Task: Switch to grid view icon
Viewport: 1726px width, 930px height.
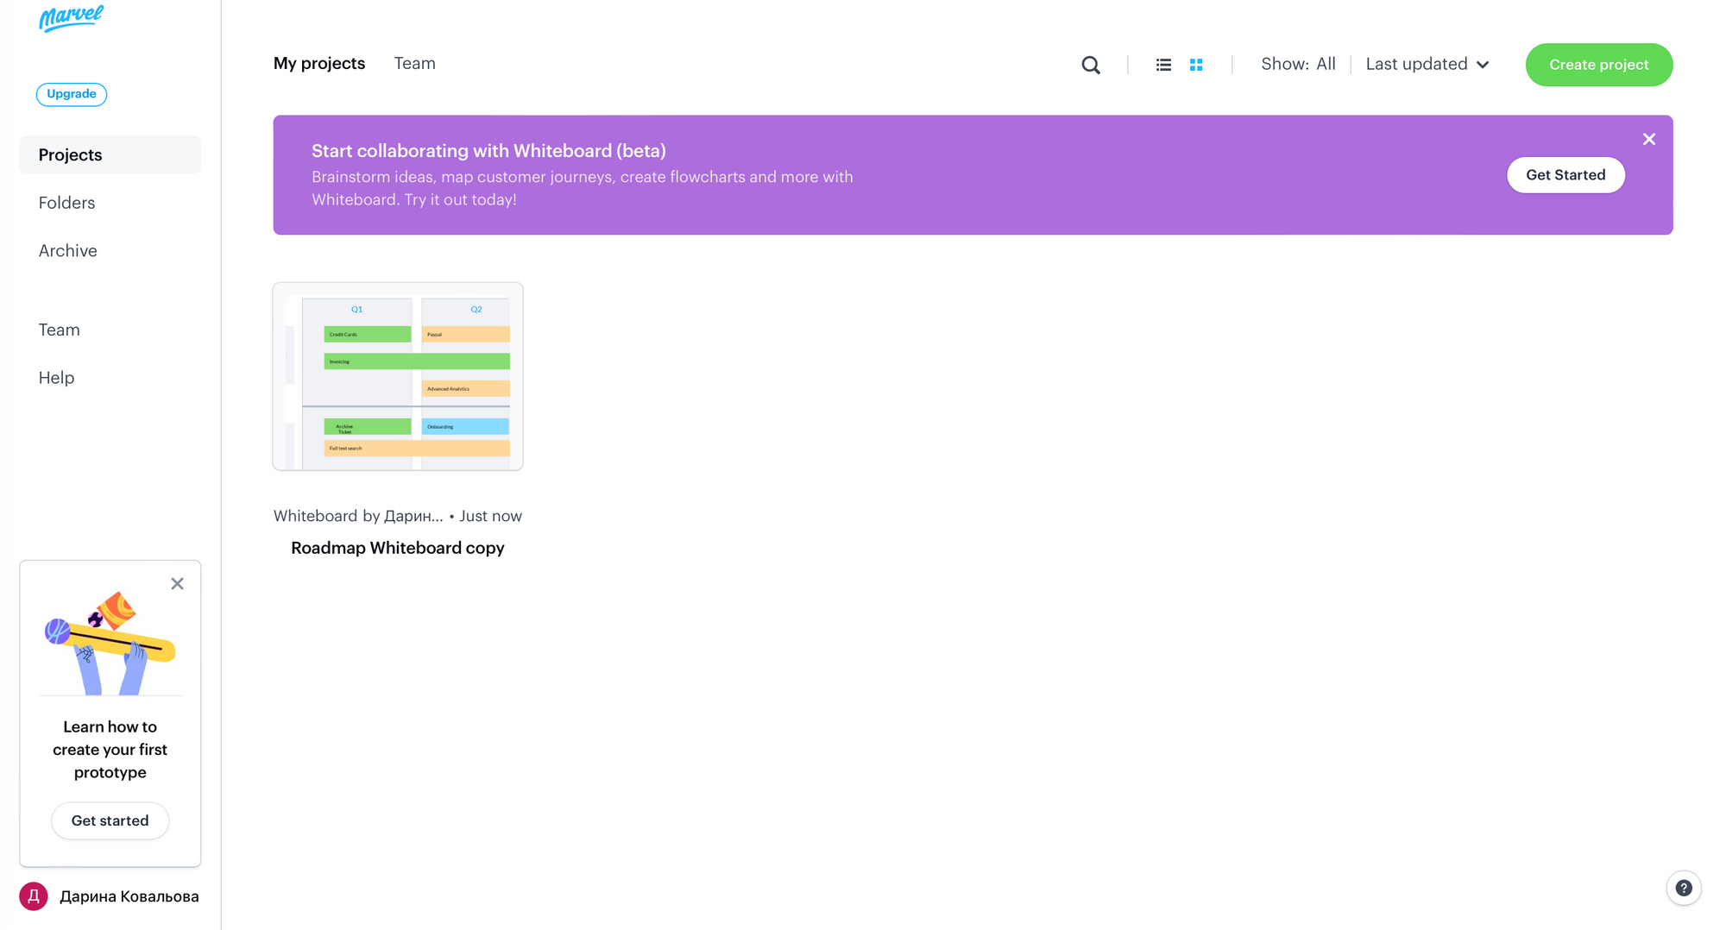Action: click(1196, 65)
